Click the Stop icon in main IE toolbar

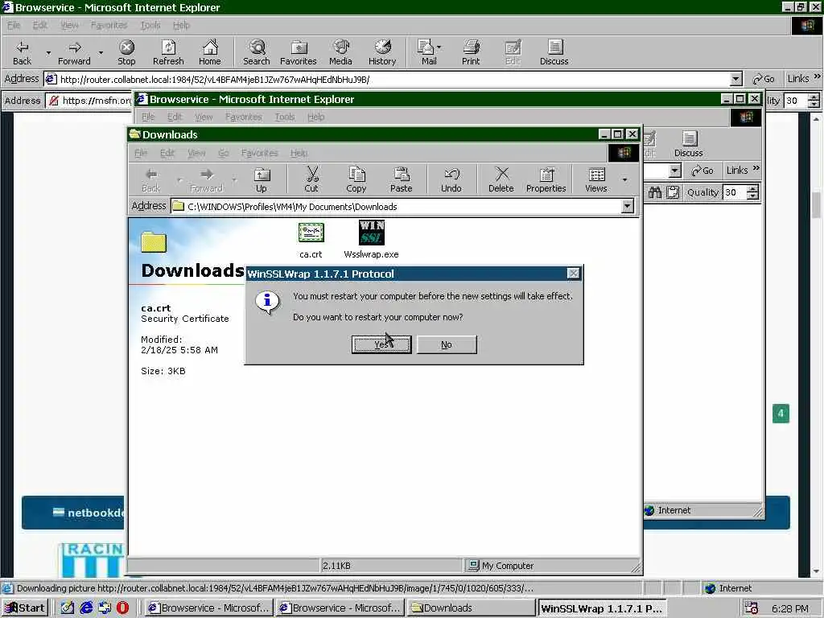(x=126, y=52)
